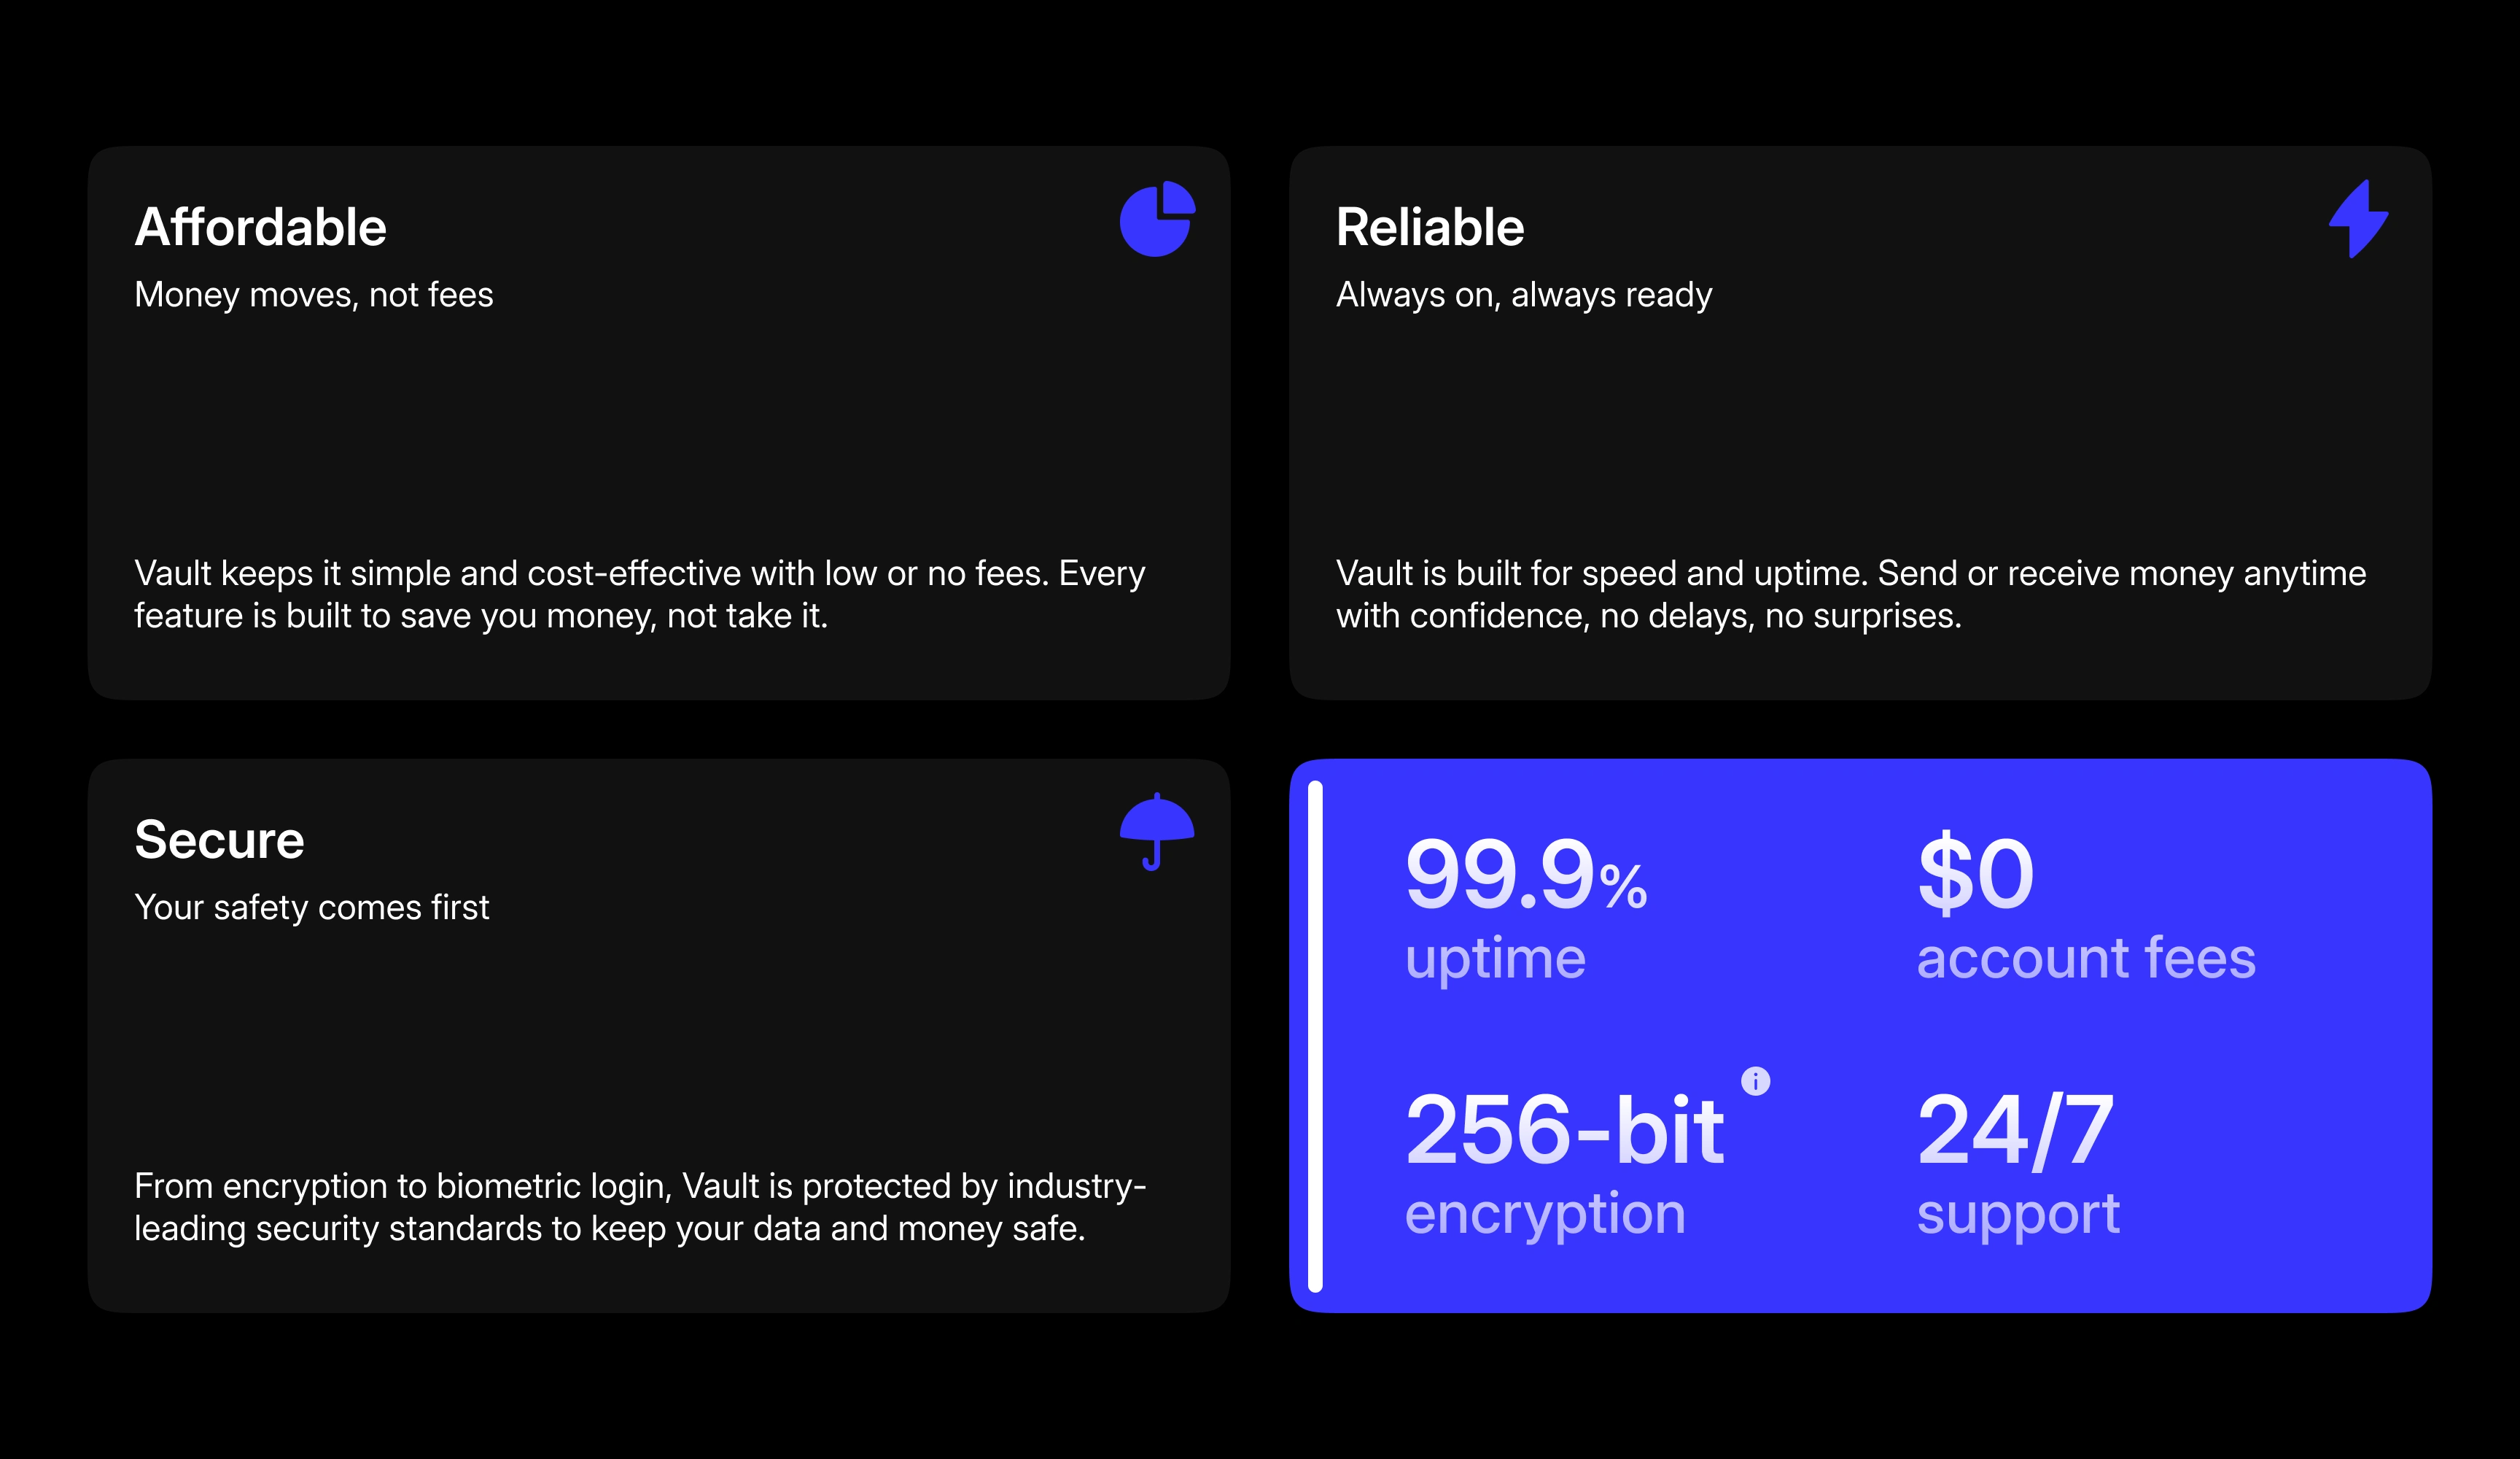Click the pie chart icon in Affordable card
Screen dimensions: 2520x1459
(x=1157, y=218)
